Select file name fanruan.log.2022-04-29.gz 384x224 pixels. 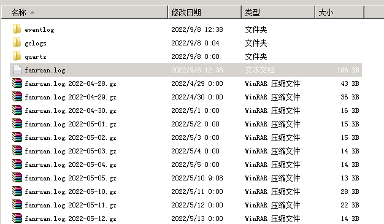[71, 97]
